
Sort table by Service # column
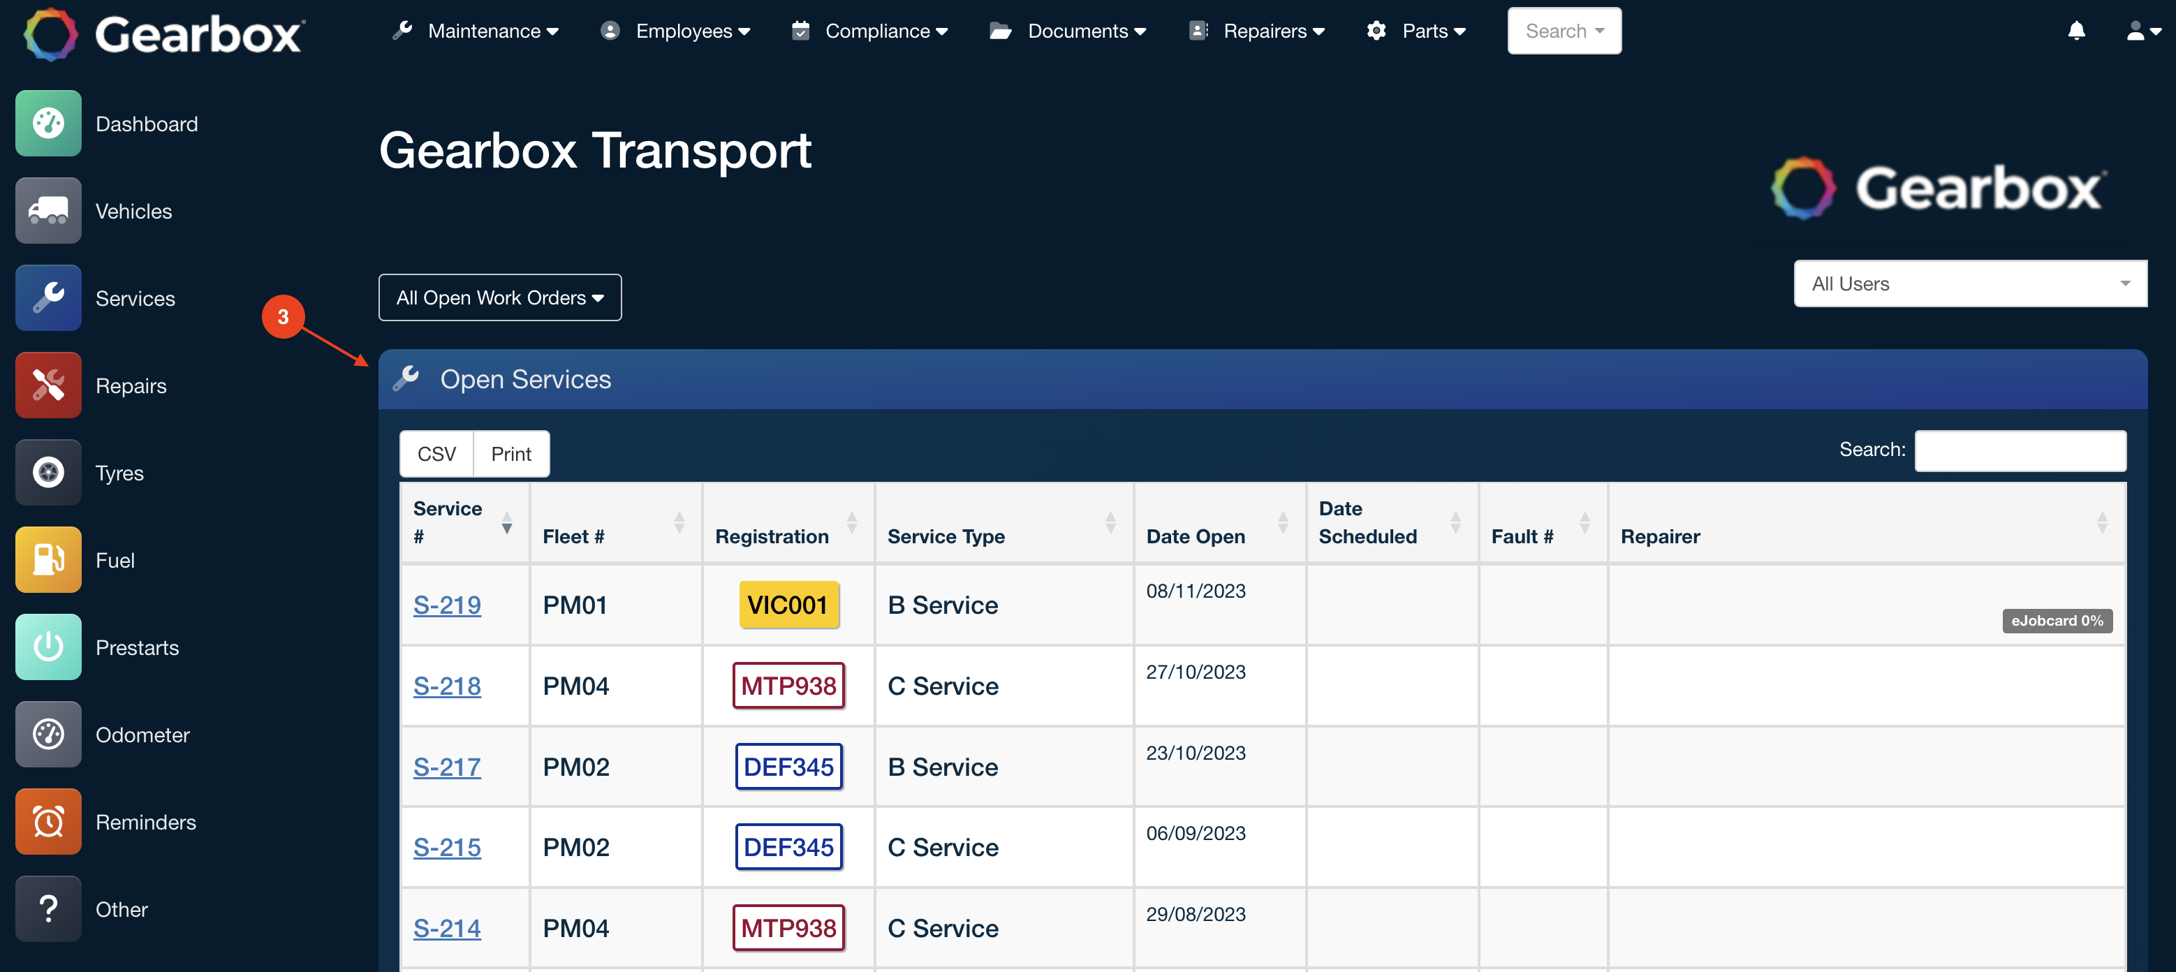point(464,522)
